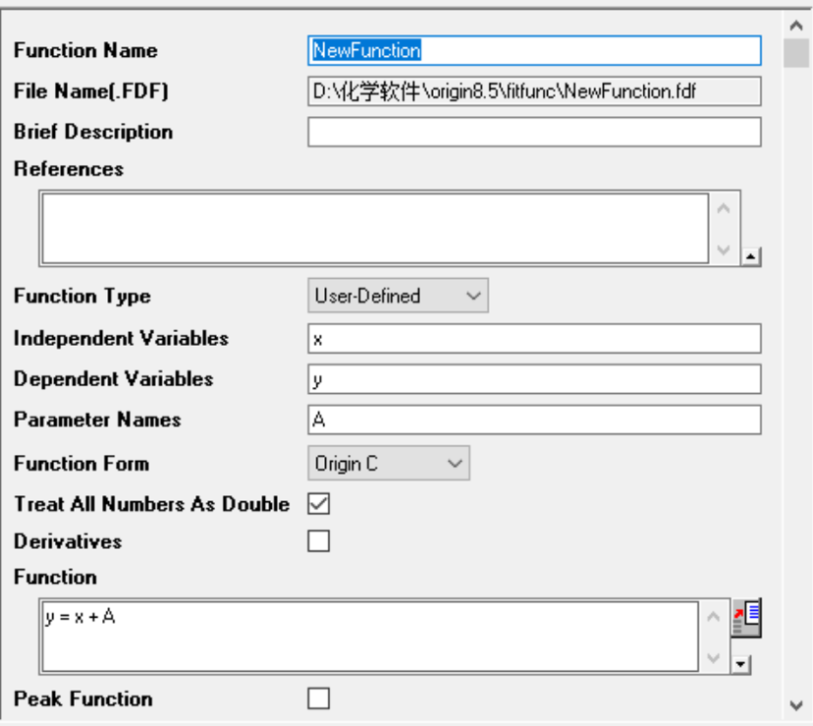The height and width of the screenshot is (726, 813).
Task: Click the main panel scroll down arrow
Action: [796, 704]
